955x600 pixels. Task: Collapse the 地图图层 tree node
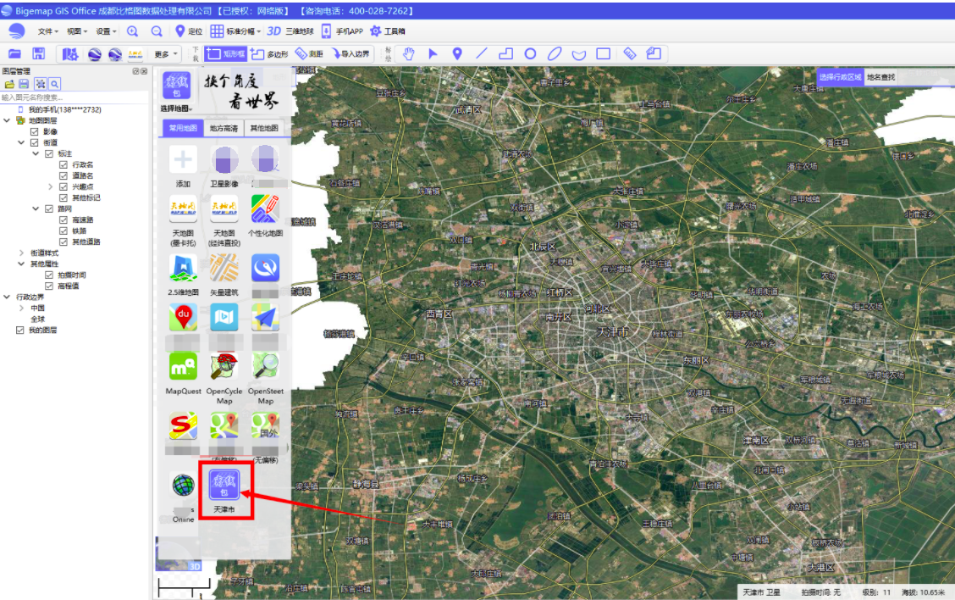pos(7,120)
